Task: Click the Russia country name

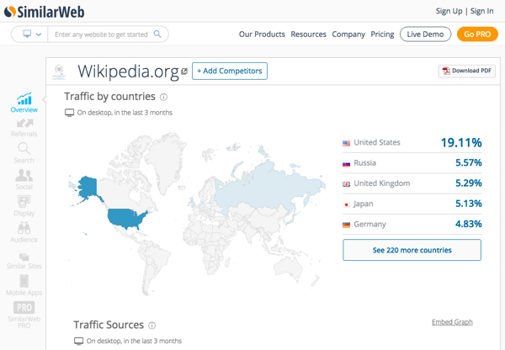Action: pos(364,163)
